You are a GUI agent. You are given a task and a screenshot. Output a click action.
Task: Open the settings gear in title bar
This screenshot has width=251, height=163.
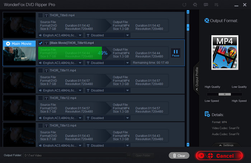tap(195, 5)
